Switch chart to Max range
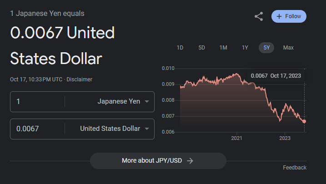Image resolution: width=326 pixels, height=184 pixels. pyautogui.click(x=288, y=48)
